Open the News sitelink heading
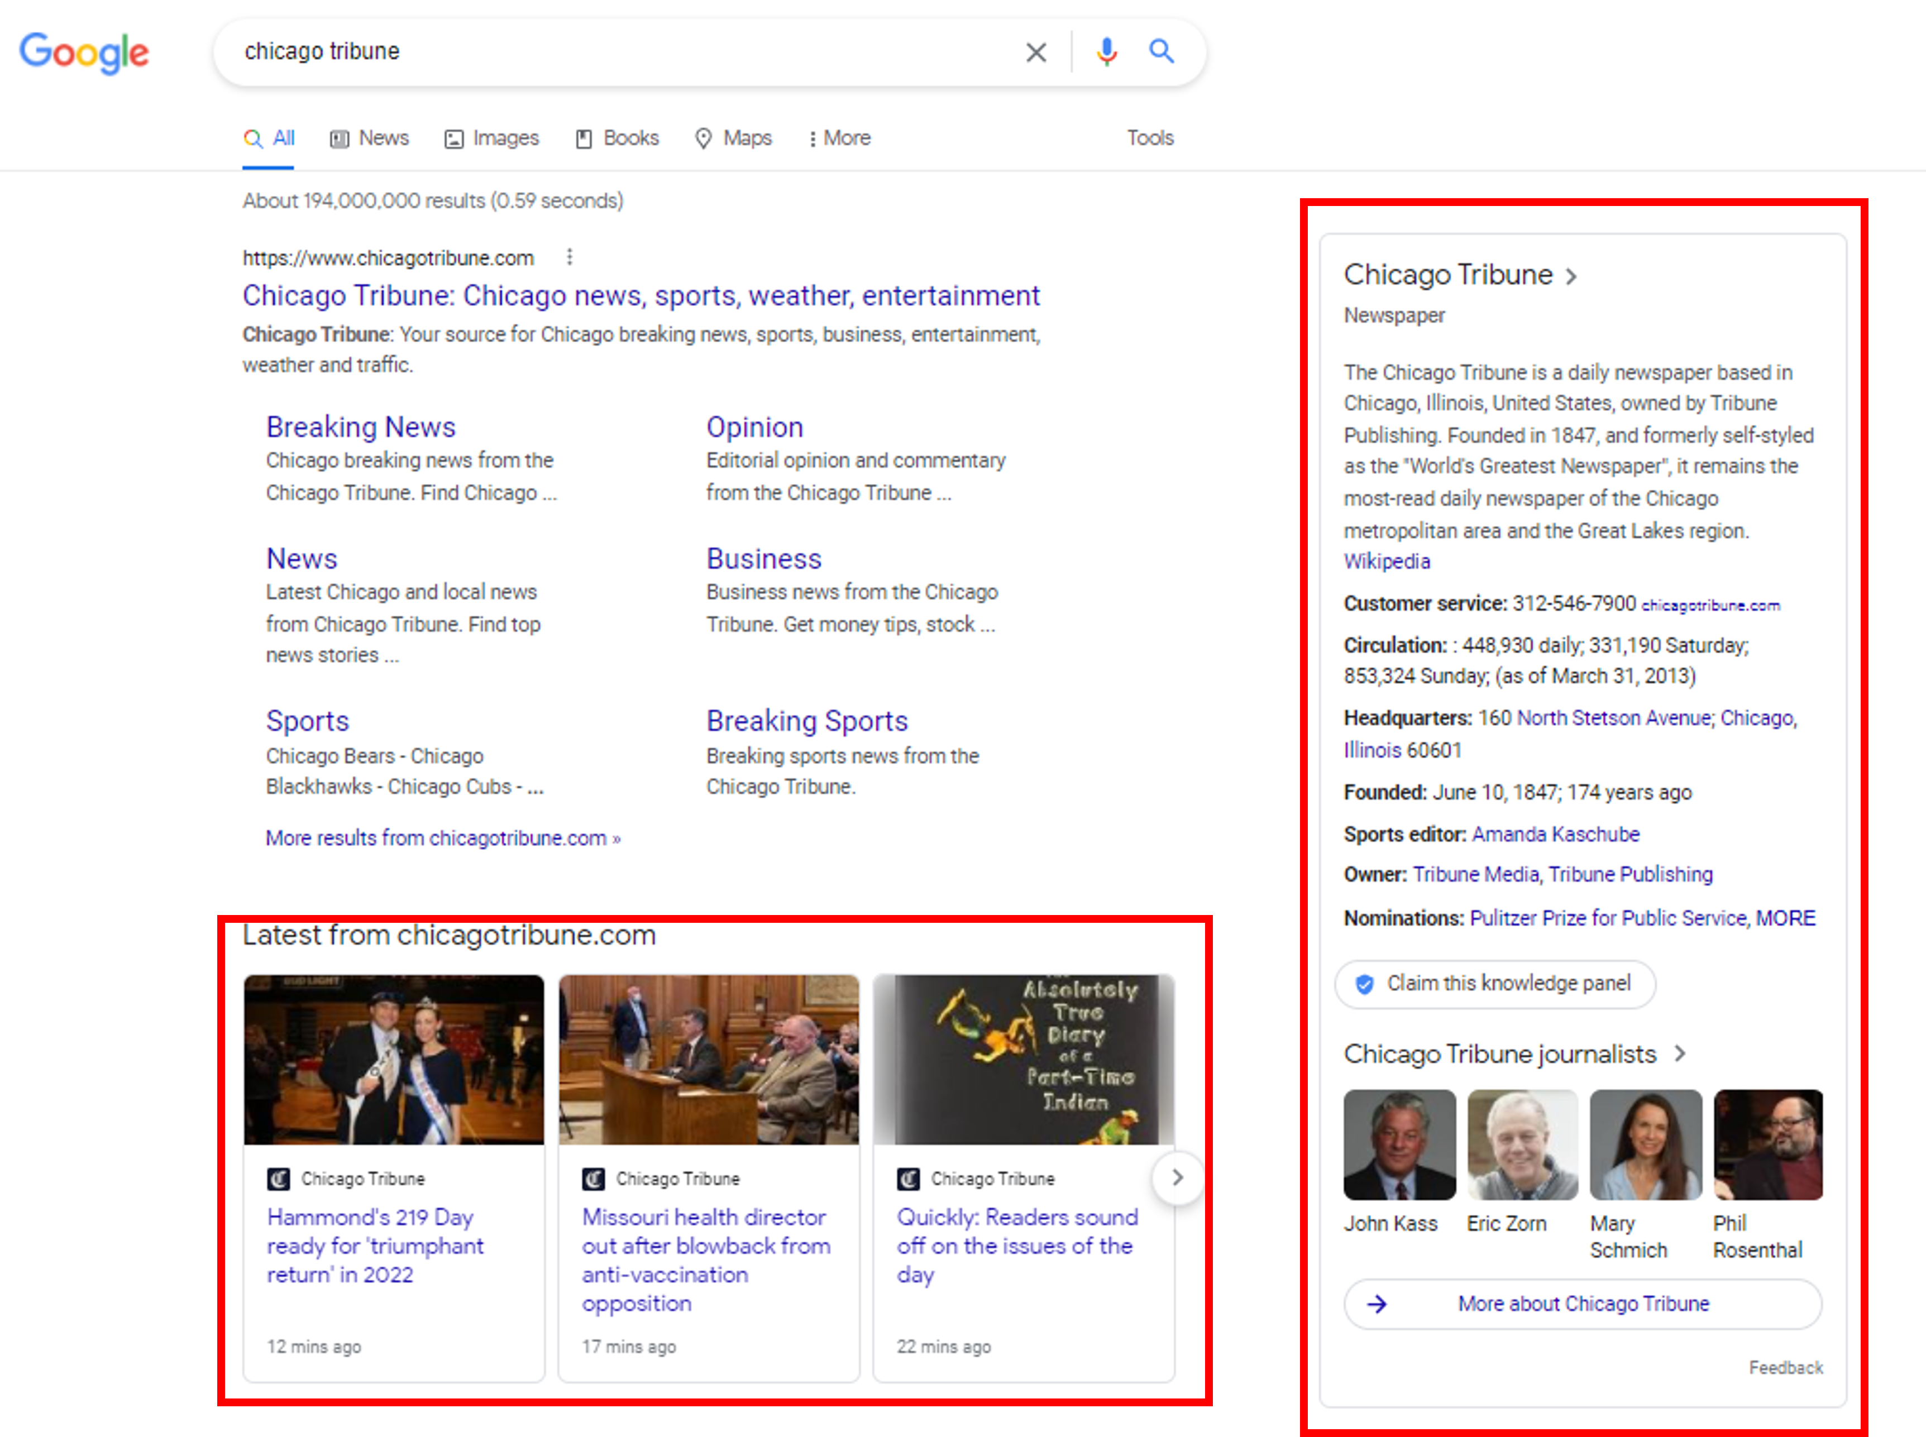Viewport: 1926px width, 1437px height. 302,558
